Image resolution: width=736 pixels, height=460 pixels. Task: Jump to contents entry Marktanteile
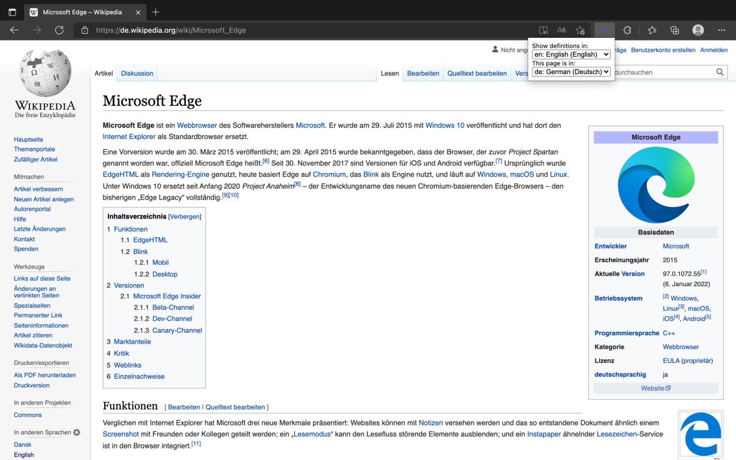[x=132, y=342]
